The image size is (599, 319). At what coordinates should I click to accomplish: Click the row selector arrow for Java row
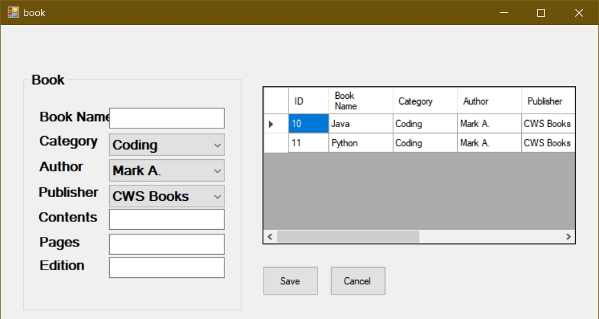pos(276,124)
